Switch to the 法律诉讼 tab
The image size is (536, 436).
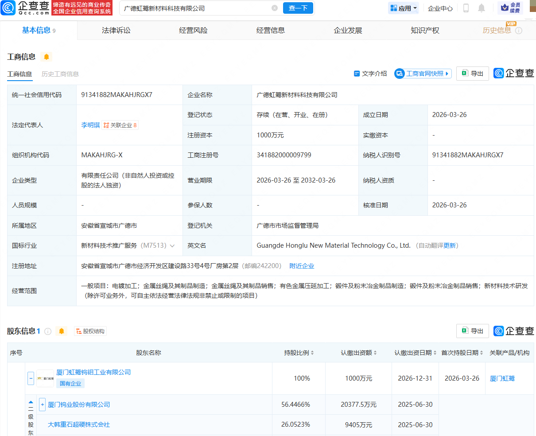pyautogui.click(x=116, y=30)
